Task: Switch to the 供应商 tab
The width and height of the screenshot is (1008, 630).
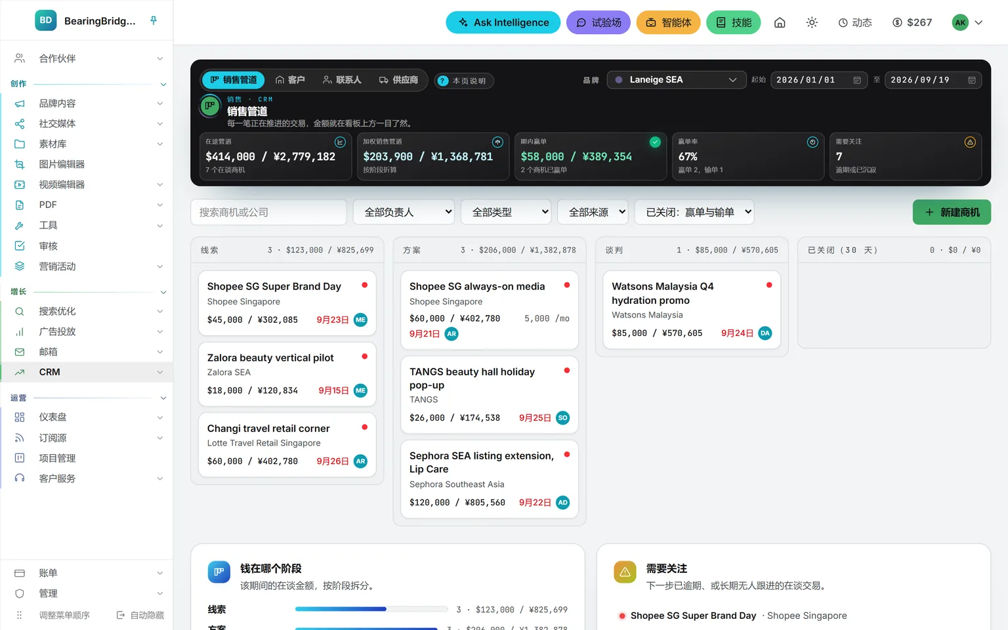Action: pyautogui.click(x=398, y=80)
